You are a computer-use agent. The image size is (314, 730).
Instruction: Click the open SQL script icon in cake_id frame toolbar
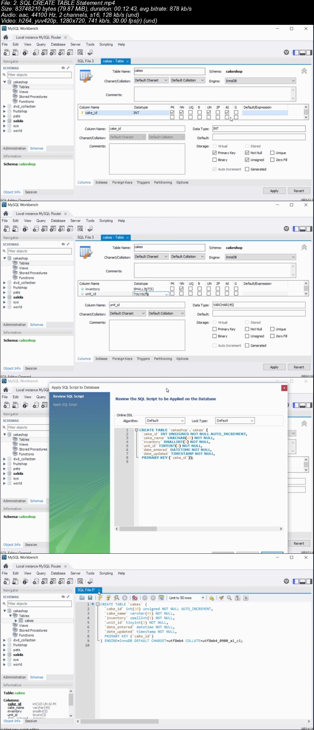15,52
